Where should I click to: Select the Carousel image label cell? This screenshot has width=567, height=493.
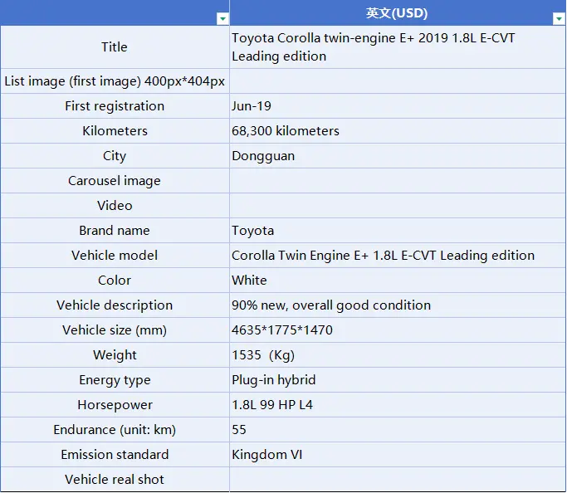pyautogui.click(x=115, y=181)
